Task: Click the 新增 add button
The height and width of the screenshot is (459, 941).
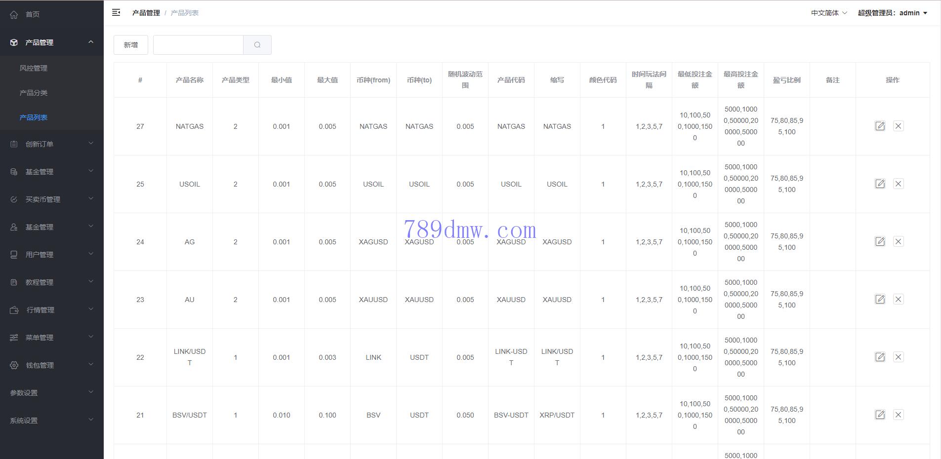Action: click(x=131, y=45)
